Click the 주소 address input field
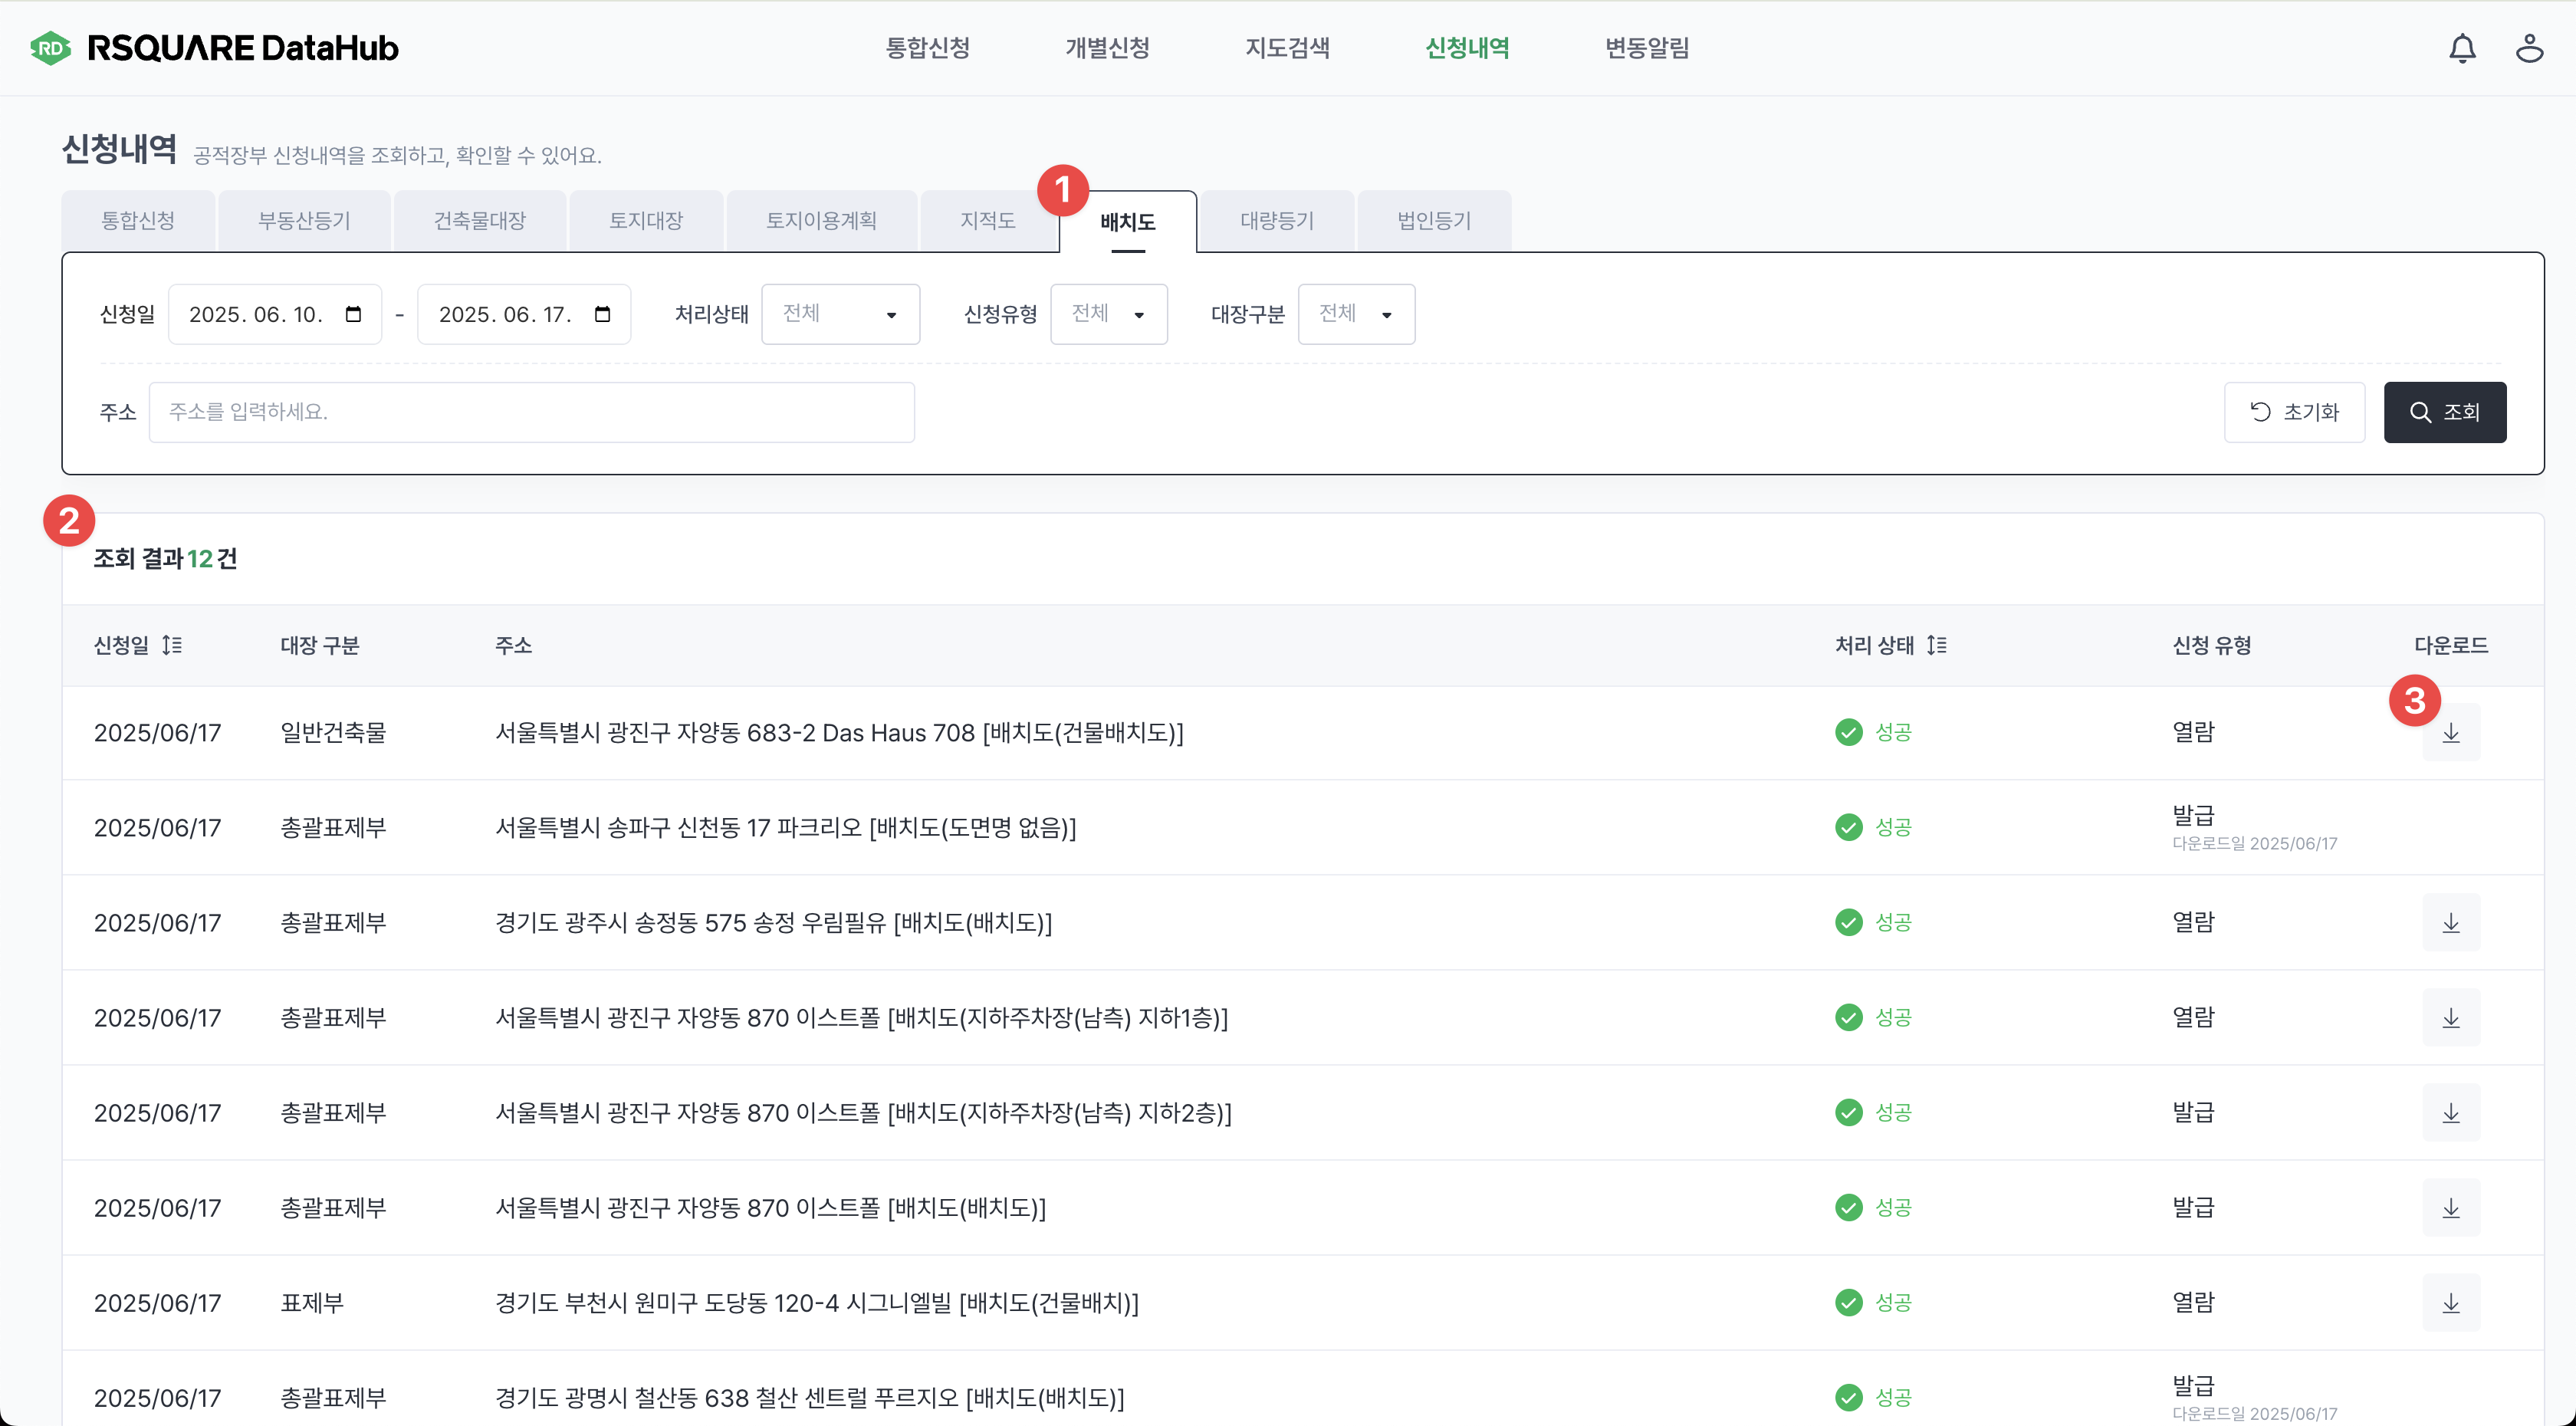The width and height of the screenshot is (2576, 1426). click(x=531, y=412)
